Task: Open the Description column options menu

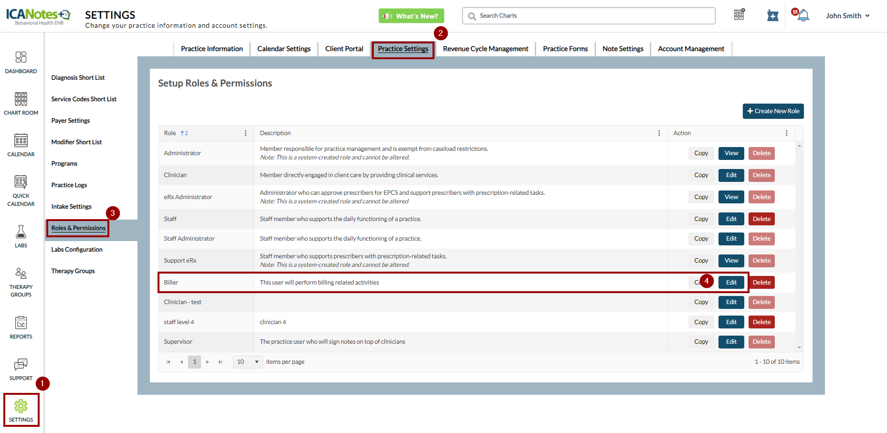Action: pyautogui.click(x=659, y=133)
